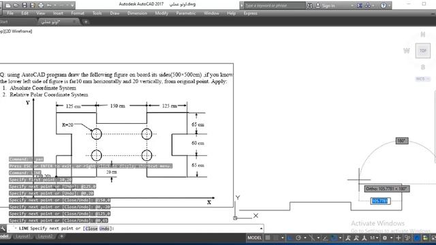Click the A360 connect icon
Screen dimensions: 436x245
(368, 5)
